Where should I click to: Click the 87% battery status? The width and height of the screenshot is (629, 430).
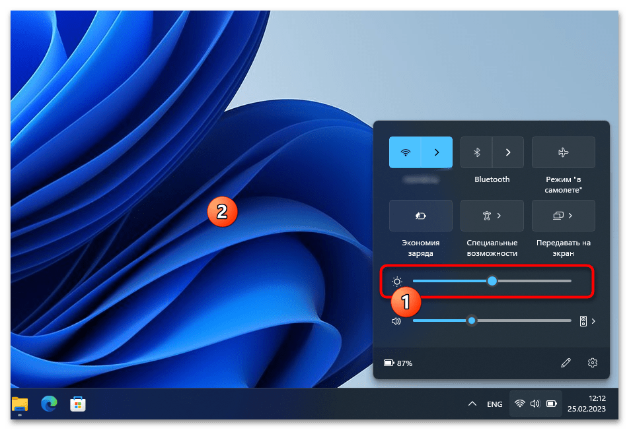pos(398,363)
